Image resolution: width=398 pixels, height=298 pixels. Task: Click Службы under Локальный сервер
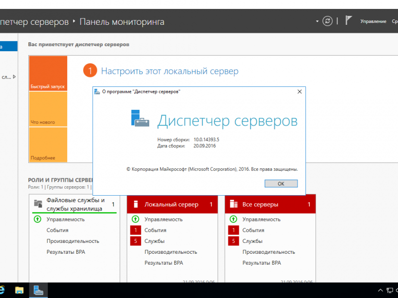154,241
